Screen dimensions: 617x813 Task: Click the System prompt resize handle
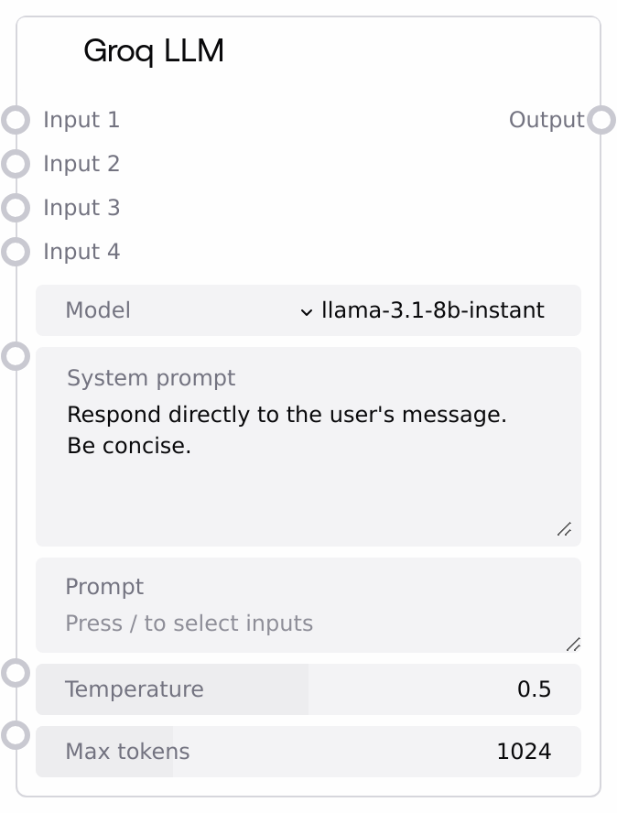pos(564,529)
